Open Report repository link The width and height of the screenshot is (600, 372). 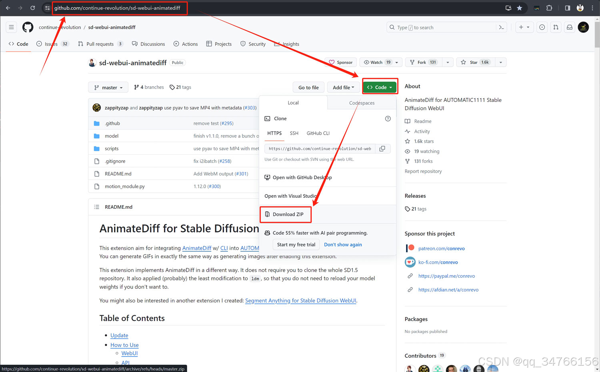pos(423,171)
